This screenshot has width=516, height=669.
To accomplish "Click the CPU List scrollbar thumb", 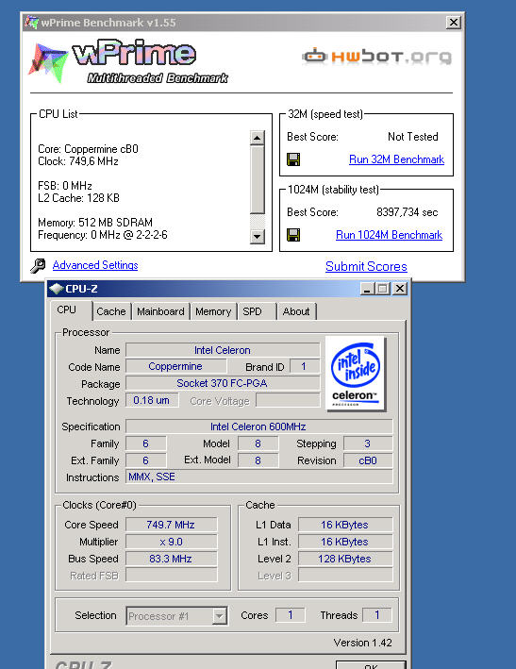I will coord(258,179).
